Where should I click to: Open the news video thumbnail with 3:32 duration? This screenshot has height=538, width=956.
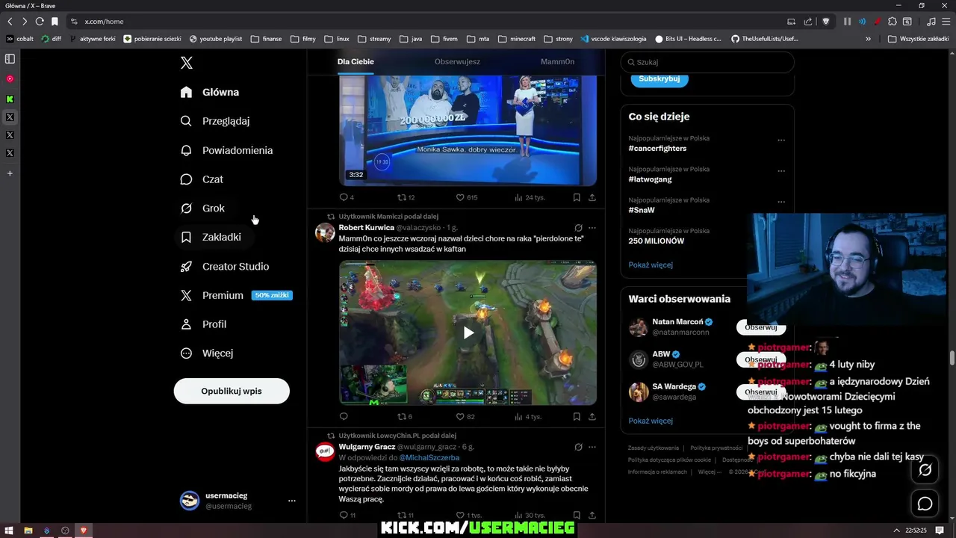[468, 130]
